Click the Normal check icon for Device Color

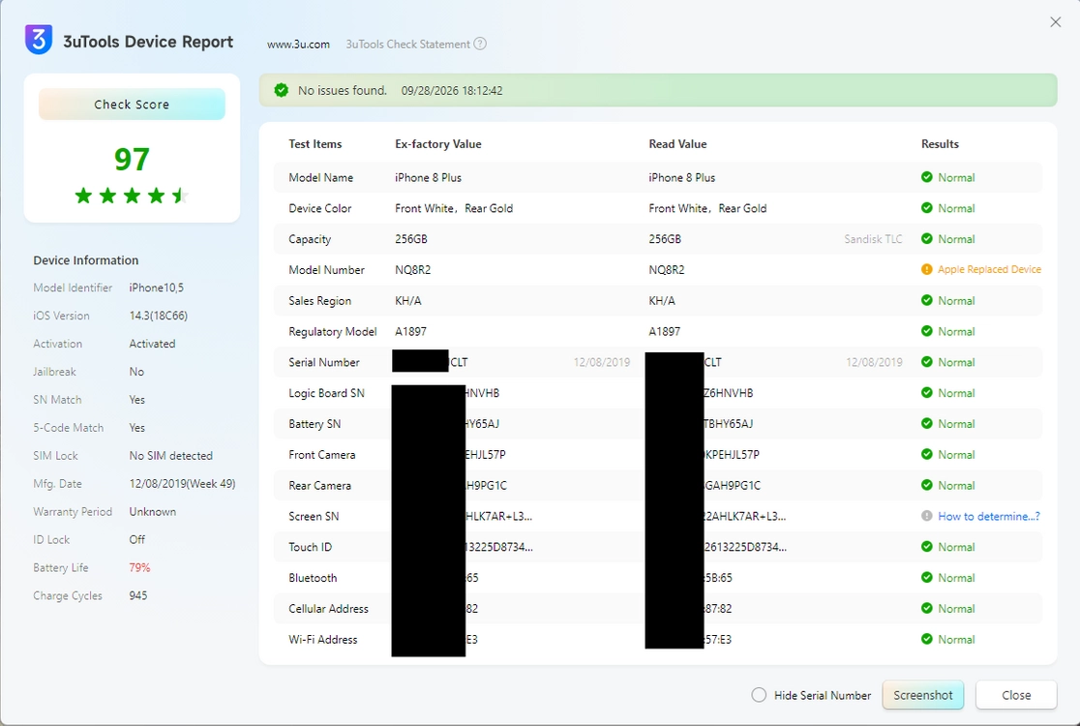(926, 208)
